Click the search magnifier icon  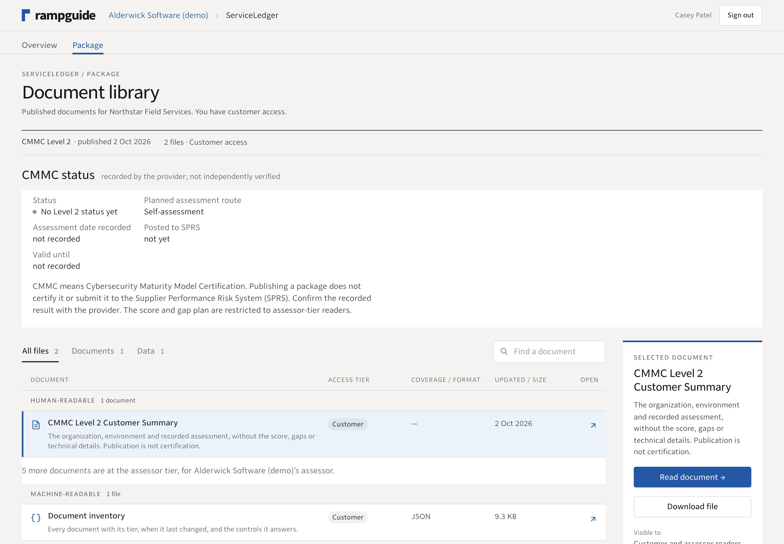pos(504,351)
